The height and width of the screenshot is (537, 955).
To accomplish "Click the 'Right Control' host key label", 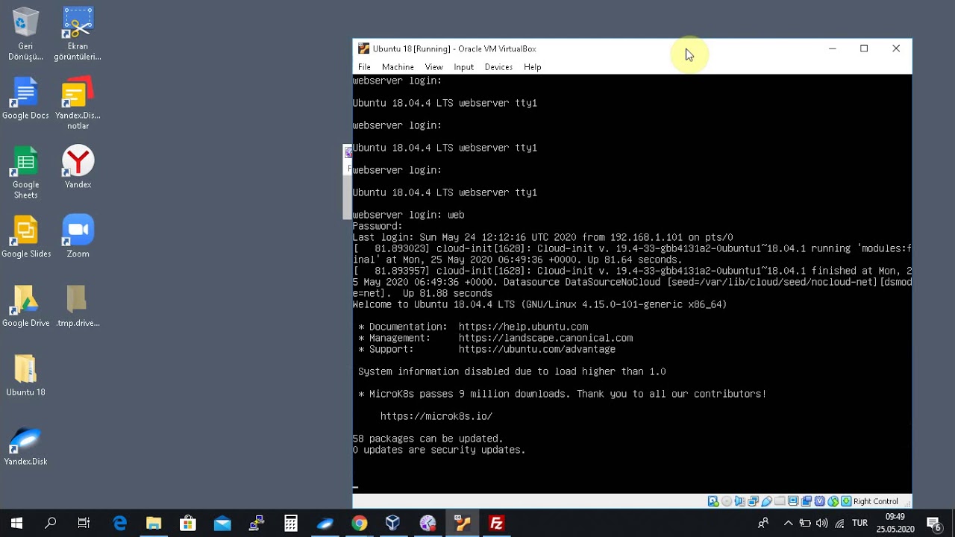I will tap(876, 501).
